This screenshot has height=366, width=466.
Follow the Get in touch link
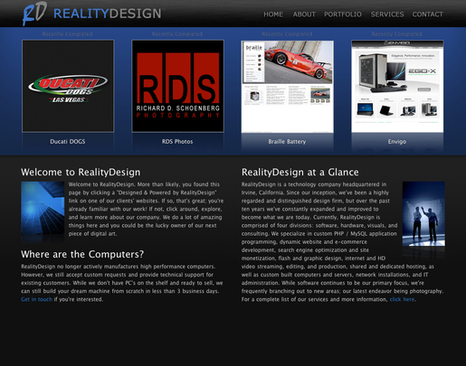pos(36,299)
